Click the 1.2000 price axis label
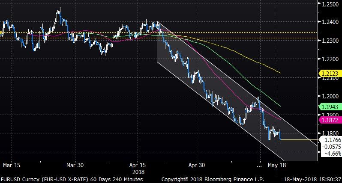This screenshot has width=342, height=183. click(330, 96)
